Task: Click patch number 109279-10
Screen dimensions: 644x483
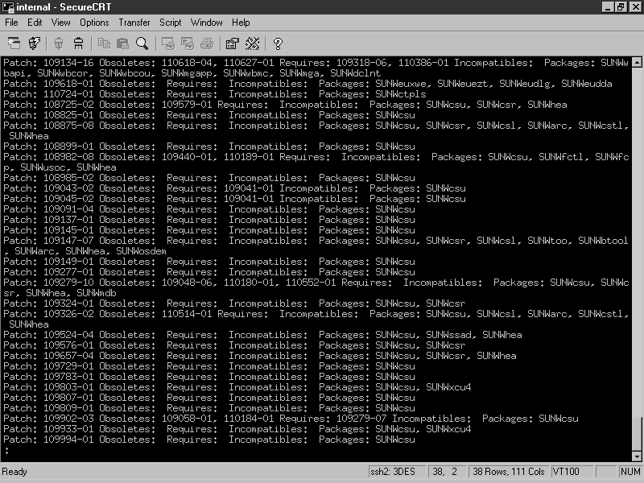Action: (68, 283)
